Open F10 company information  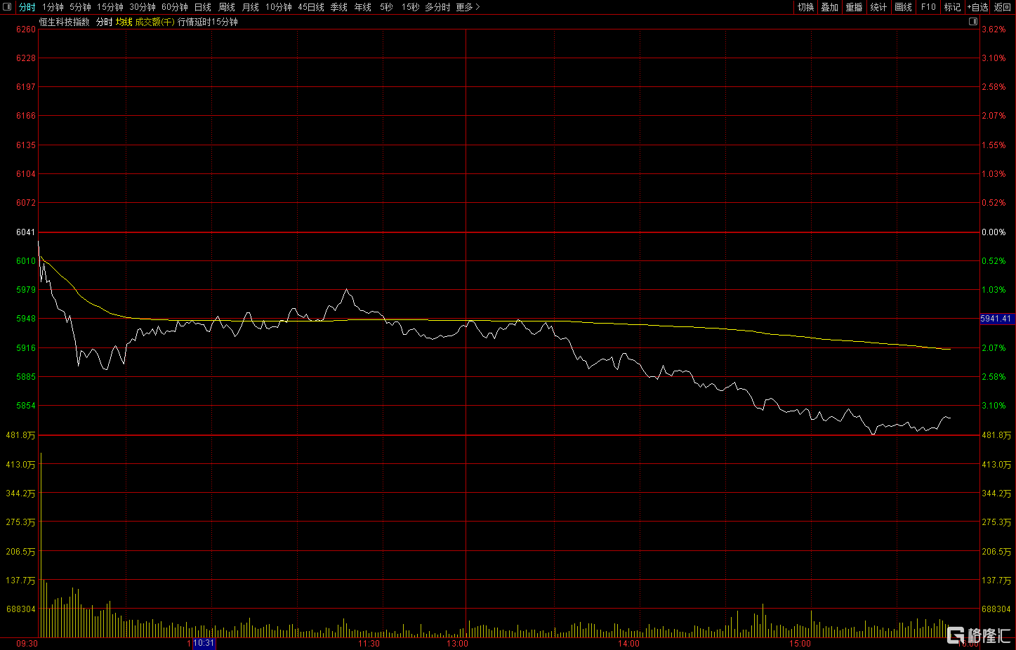pyautogui.click(x=928, y=7)
